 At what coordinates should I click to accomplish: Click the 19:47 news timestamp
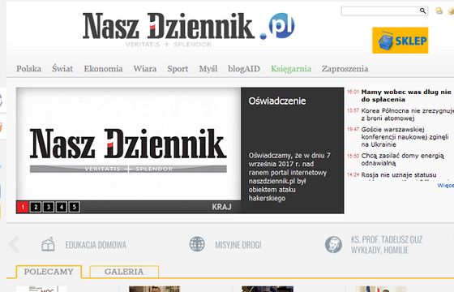click(353, 129)
